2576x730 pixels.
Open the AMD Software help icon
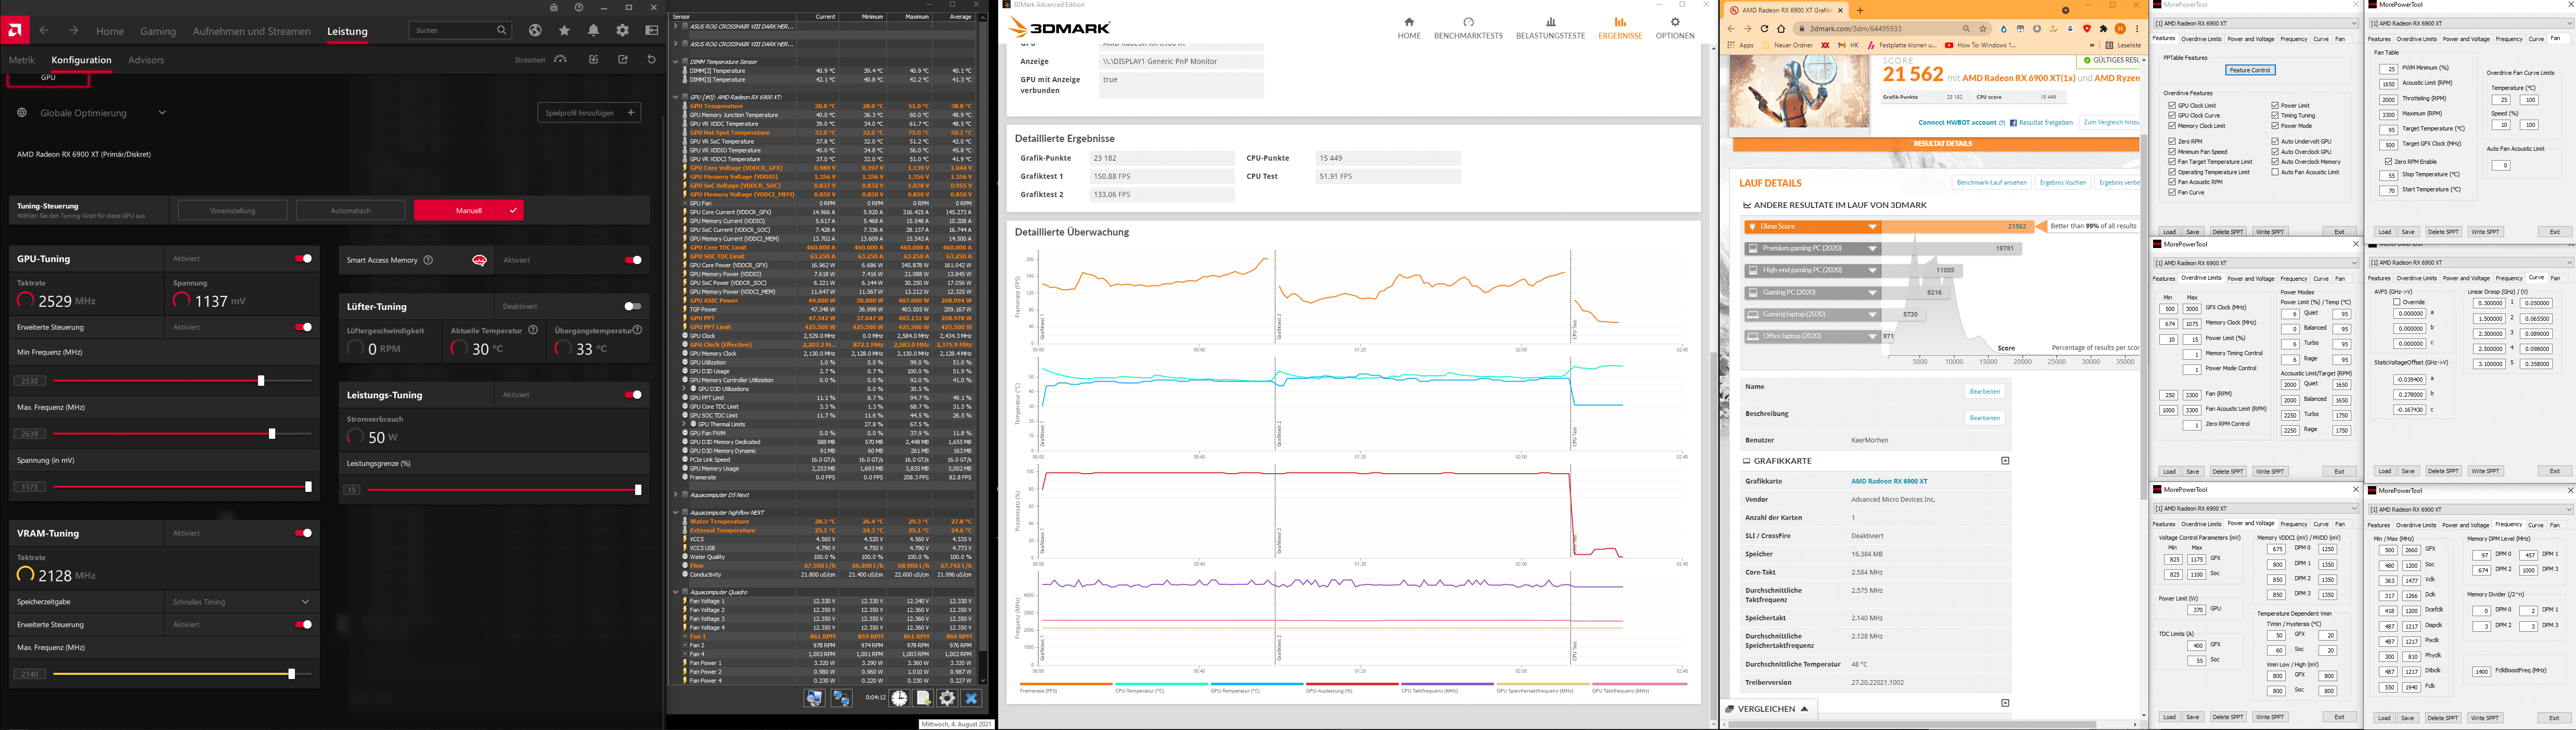pyautogui.click(x=579, y=7)
